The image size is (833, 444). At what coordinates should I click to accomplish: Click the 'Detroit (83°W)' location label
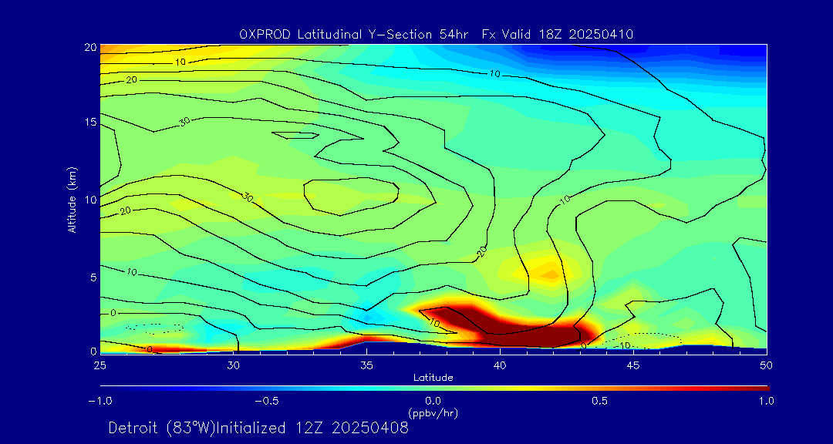coord(162,428)
